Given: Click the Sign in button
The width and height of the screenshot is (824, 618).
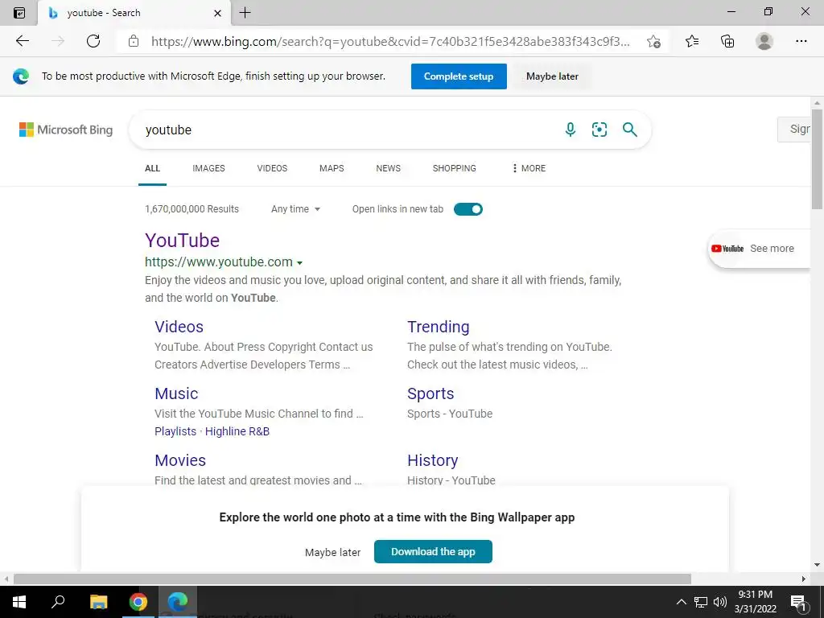Looking at the screenshot, I should click(794, 130).
